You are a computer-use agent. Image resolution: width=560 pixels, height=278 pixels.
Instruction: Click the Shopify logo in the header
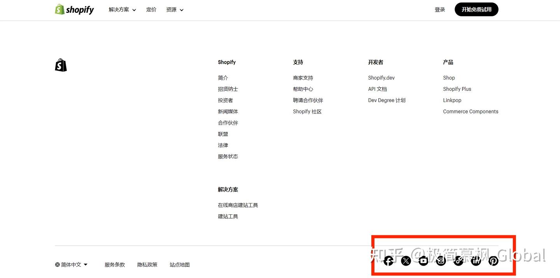coord(74,10)
